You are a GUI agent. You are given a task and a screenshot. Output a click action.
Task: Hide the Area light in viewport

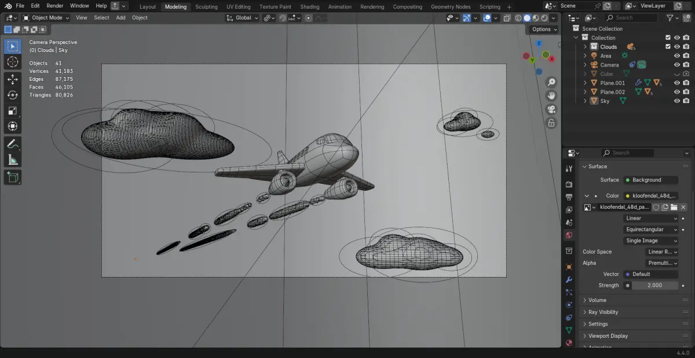[677, 56]
